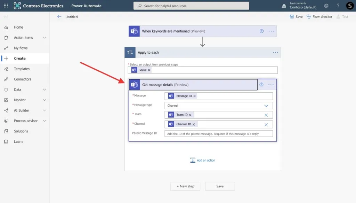356x203 pixels.
Task: Clear the Team field with the blue X
Action: pyautogui.click(x=266, y=115)
